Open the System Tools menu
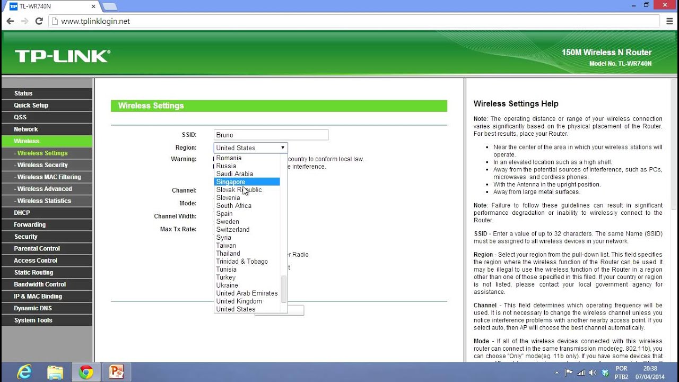 click(x=47, y=320)
